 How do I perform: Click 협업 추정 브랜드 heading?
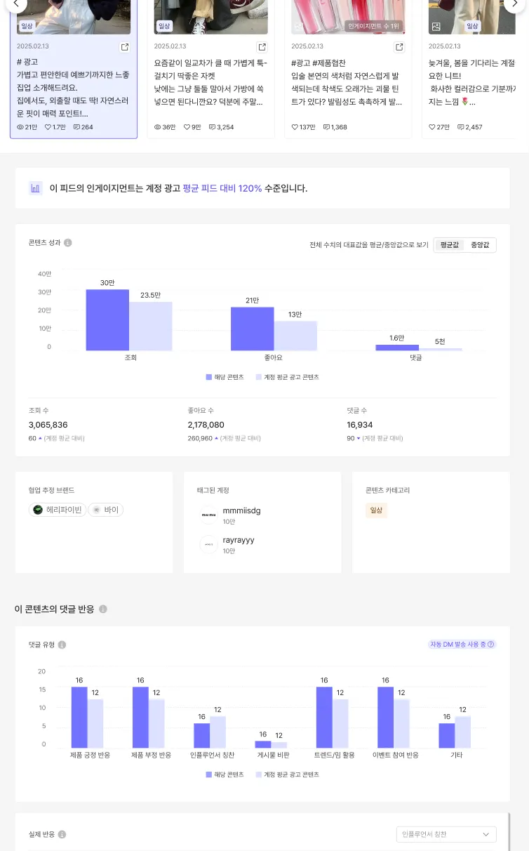pos(51,490)
